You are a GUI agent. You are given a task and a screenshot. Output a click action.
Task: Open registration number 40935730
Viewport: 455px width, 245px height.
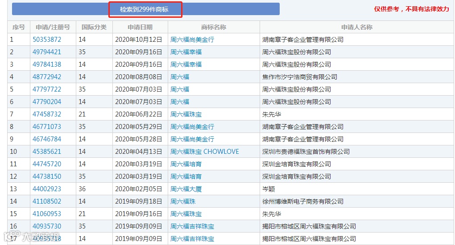(47, 226)
